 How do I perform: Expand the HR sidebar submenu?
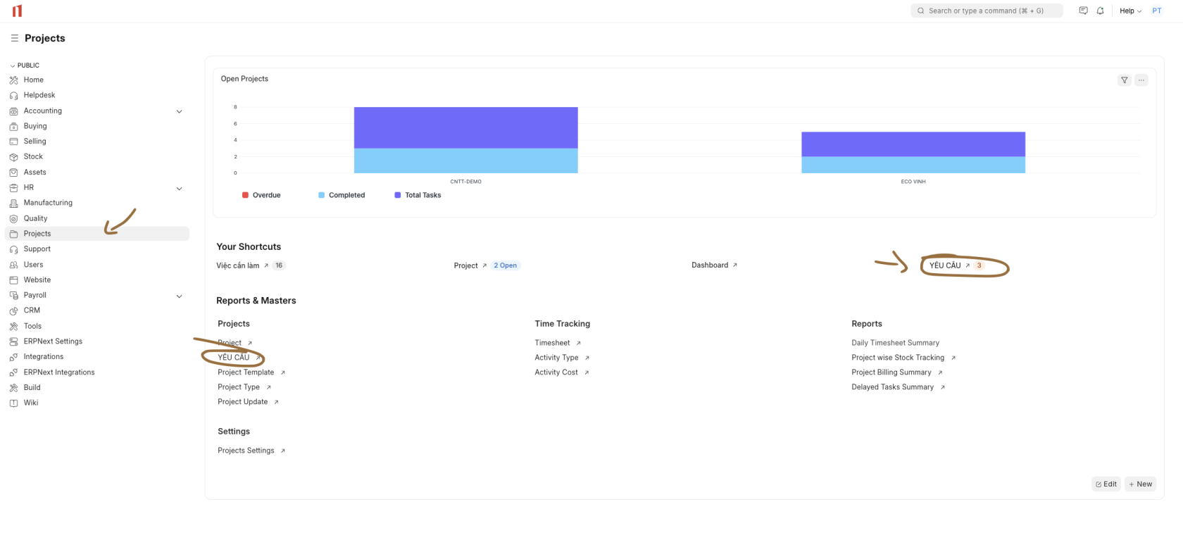tap(179, 188)
